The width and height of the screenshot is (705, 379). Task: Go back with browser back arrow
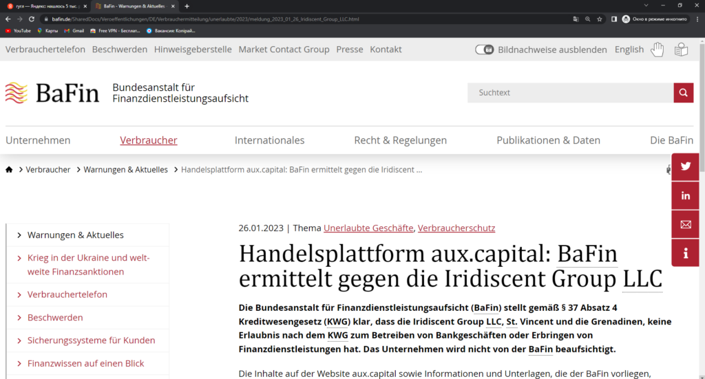tap(8, 19)
